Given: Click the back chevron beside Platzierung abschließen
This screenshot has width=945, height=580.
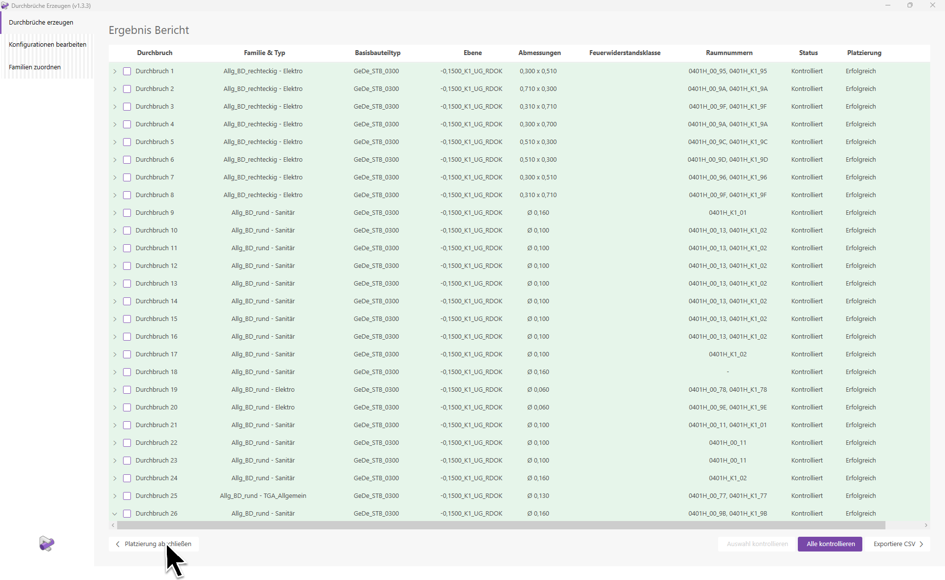Looking at the screenshot, I should point(118,544).
